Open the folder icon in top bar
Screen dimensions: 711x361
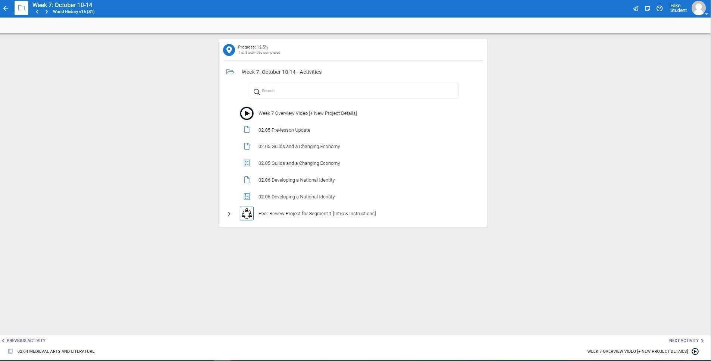21,8
